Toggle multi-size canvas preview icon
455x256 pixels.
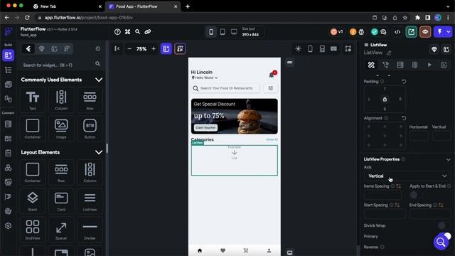348,49
